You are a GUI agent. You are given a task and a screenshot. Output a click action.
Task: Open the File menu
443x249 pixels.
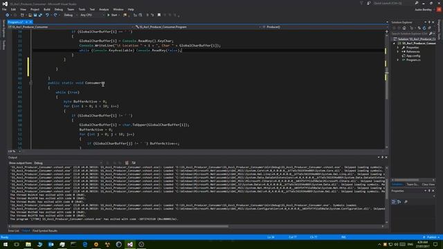pyautogui.click(x=4, y=9)
